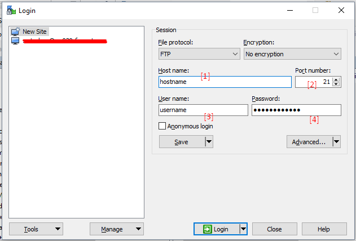
Task: Click the Help button
Action: (x=324, y=229)
